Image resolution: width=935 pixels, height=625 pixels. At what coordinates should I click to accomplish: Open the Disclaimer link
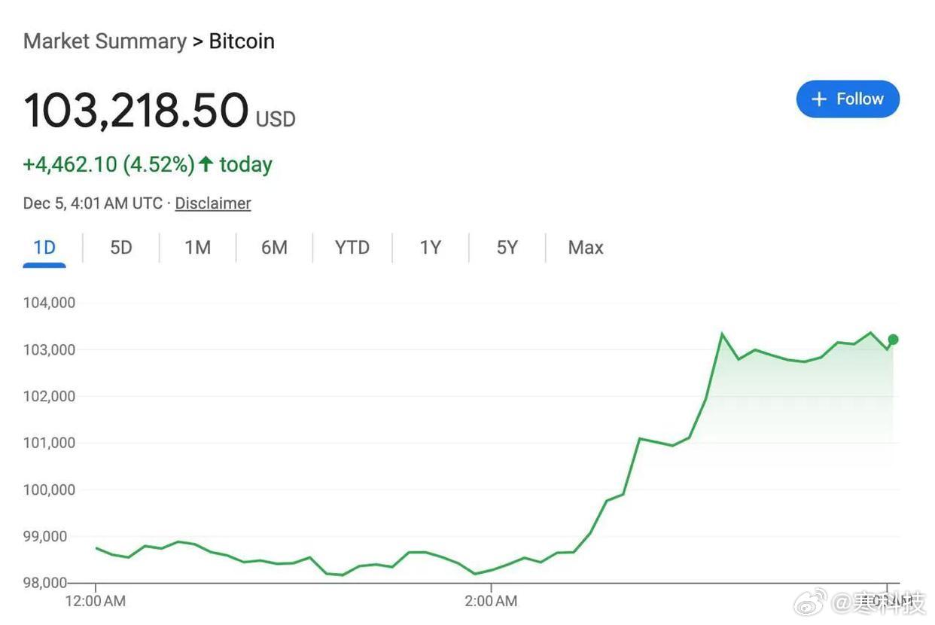coord(213,203)
